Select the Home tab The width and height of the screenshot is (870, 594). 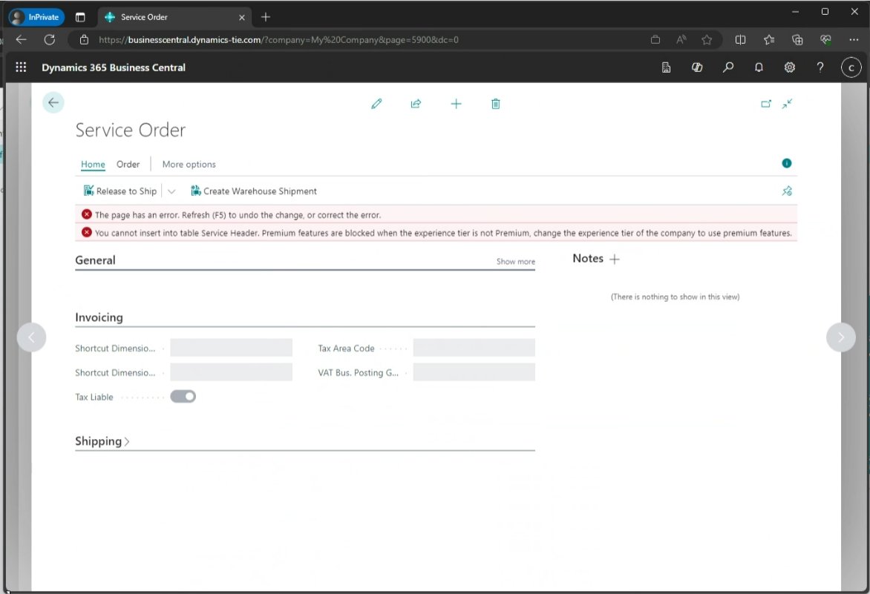pyautogui.click(x=93, y=164)
